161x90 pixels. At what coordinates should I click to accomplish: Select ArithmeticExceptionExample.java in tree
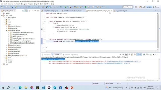point(23,32)
